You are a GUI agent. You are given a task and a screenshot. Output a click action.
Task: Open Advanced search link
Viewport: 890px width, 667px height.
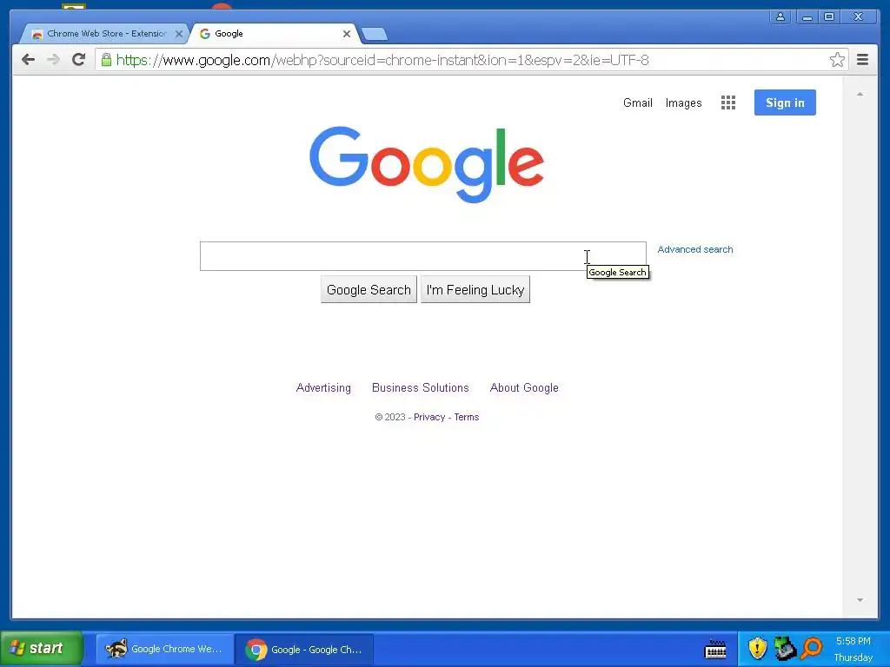[x=694, y=249]
